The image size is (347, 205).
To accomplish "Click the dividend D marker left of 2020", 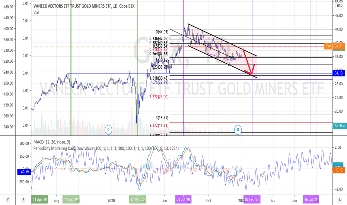I will coord(108,129).
